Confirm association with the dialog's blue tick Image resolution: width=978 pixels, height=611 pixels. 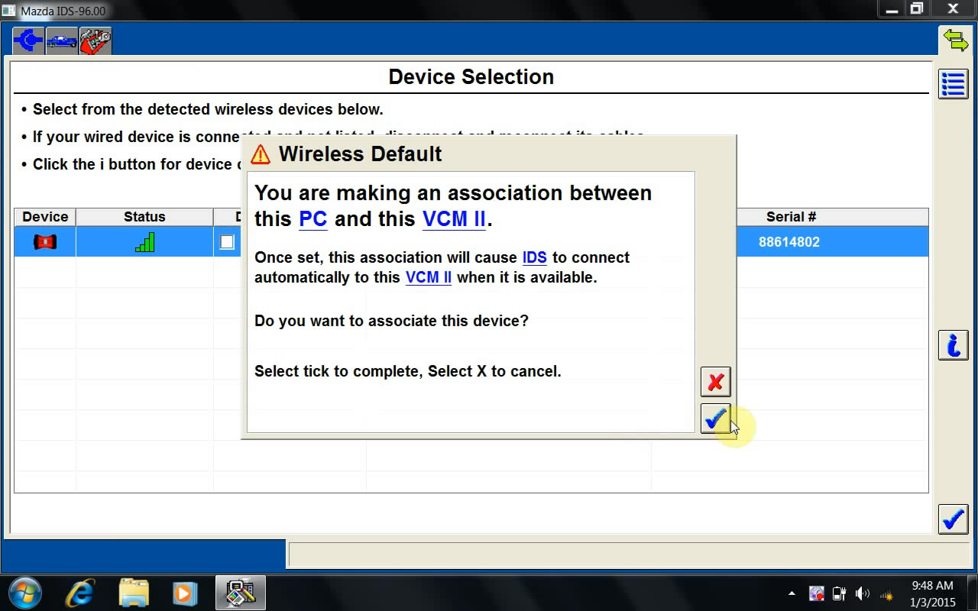pyautogui.click(x=715, y=419)
